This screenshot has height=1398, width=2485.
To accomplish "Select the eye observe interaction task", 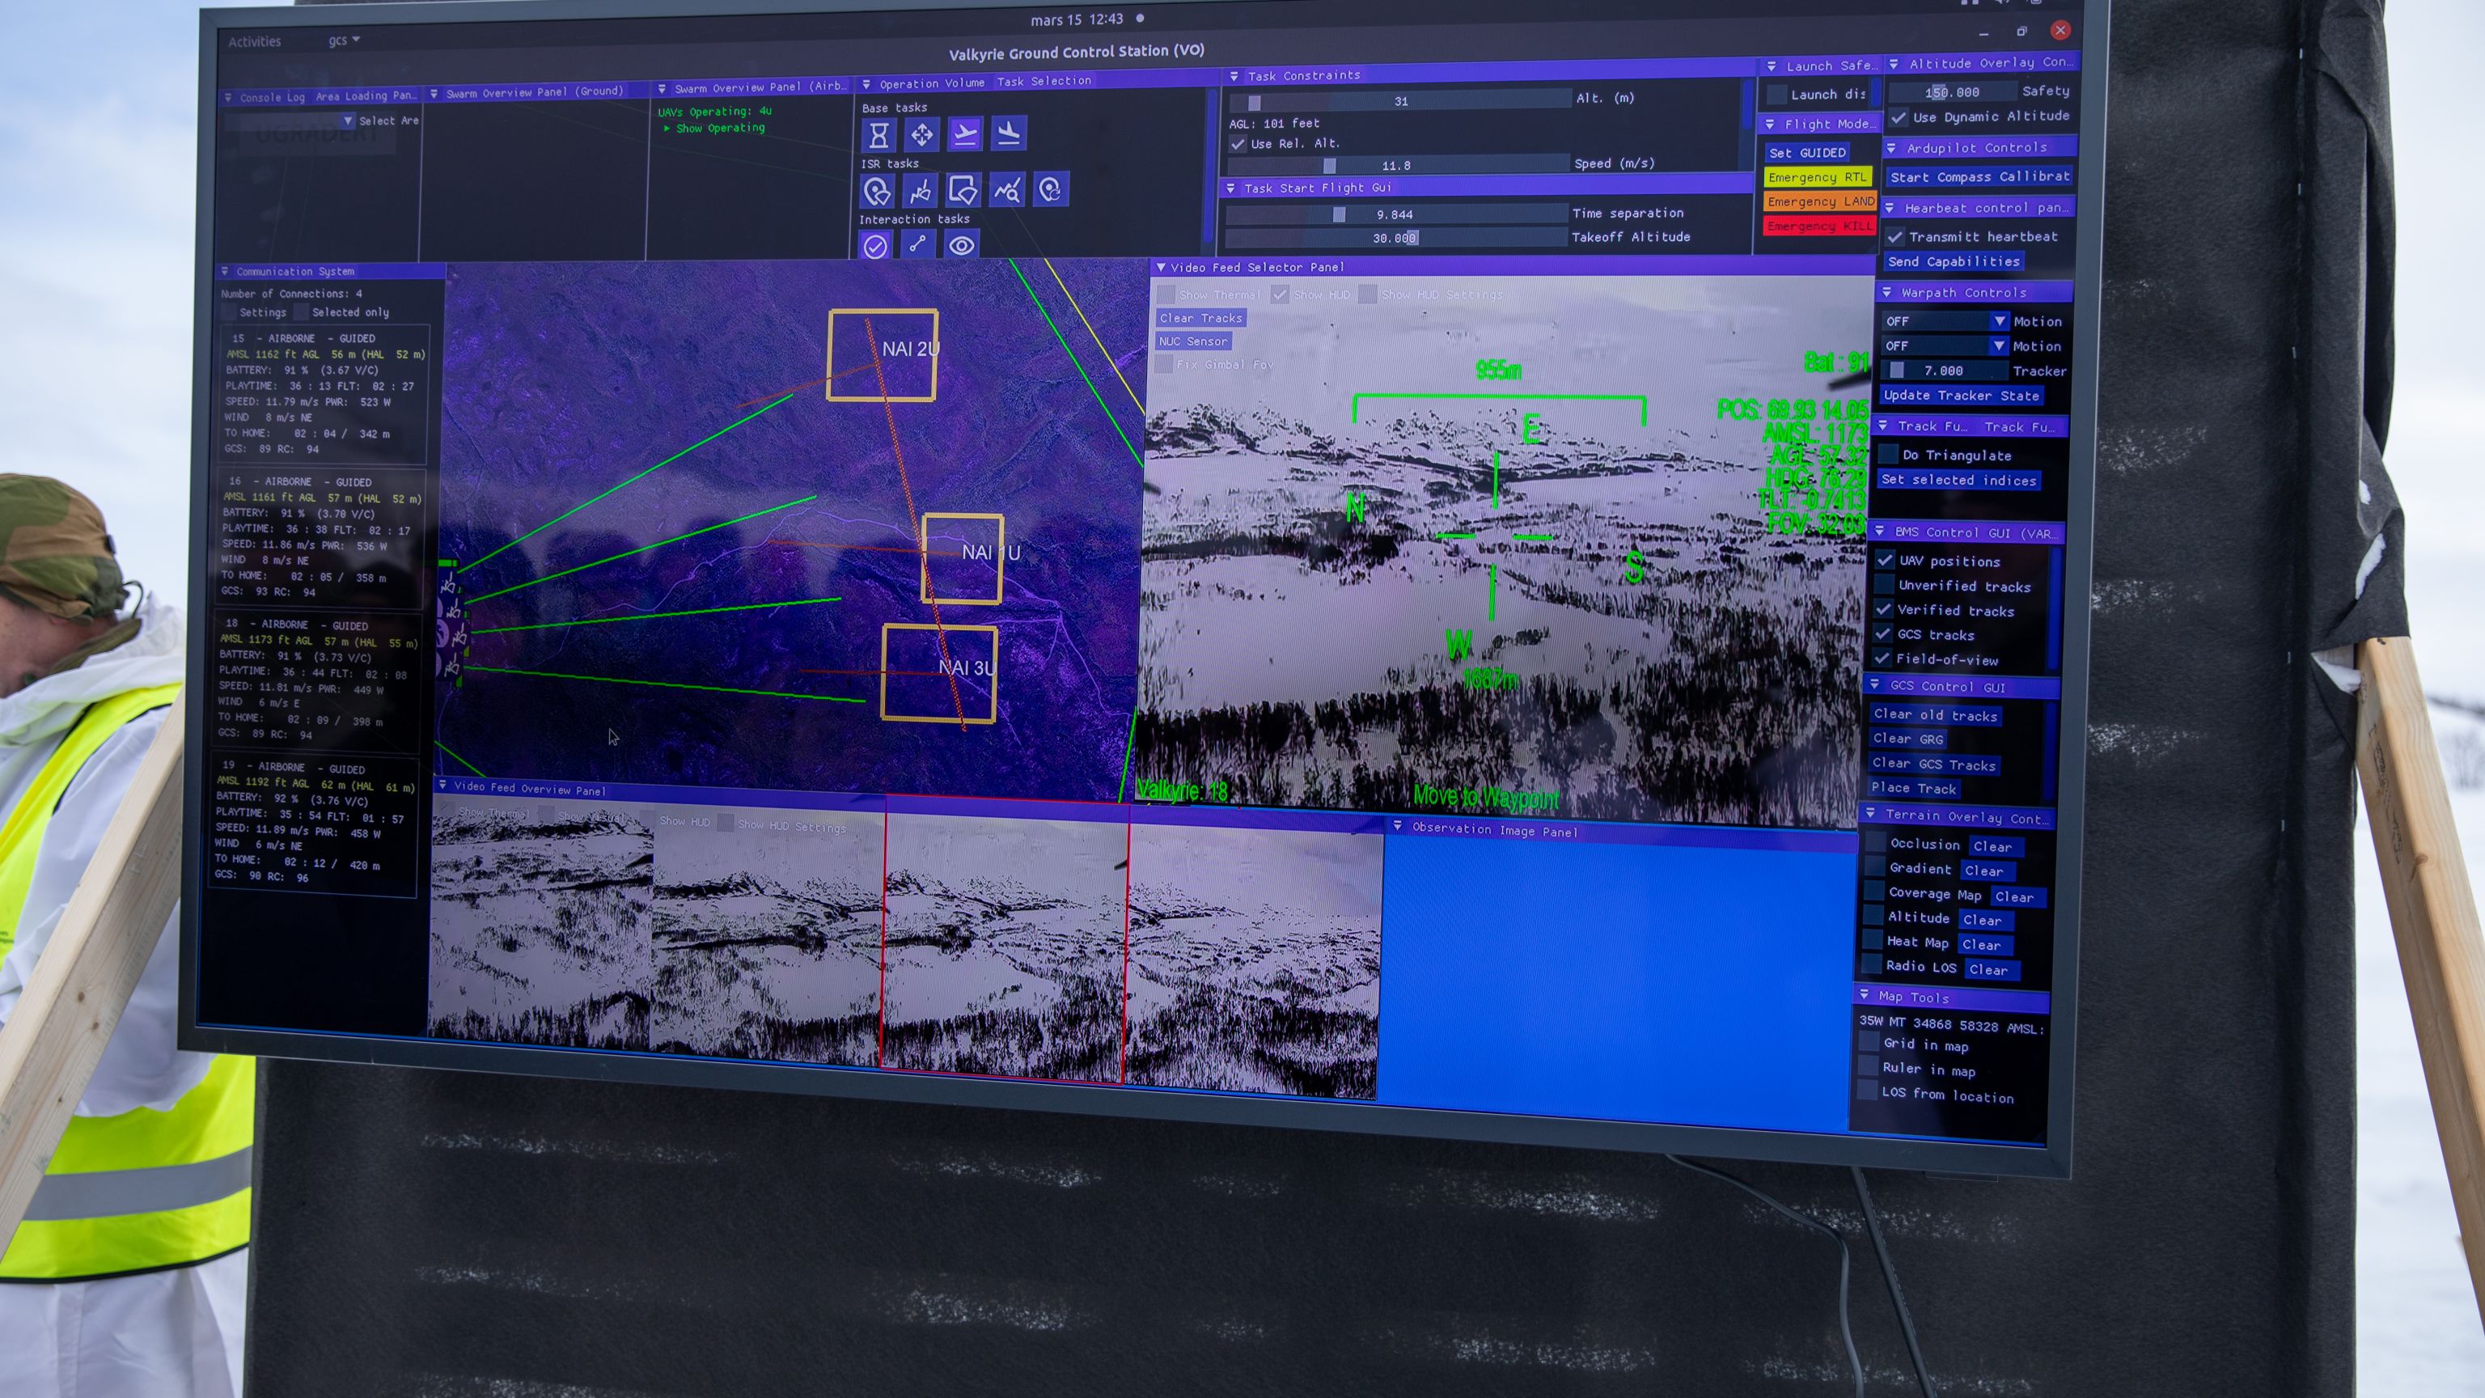I will [961, 245].
